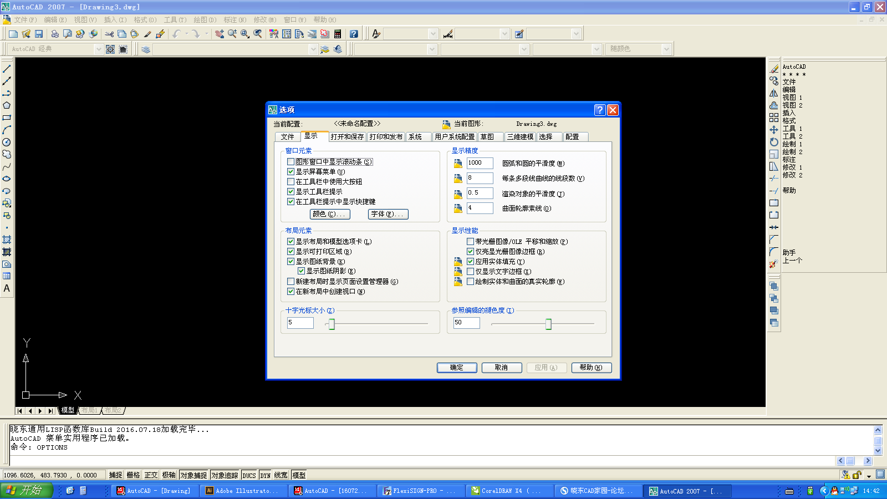Toggle 显示图纸阴影 checkbox

(302, 271)
